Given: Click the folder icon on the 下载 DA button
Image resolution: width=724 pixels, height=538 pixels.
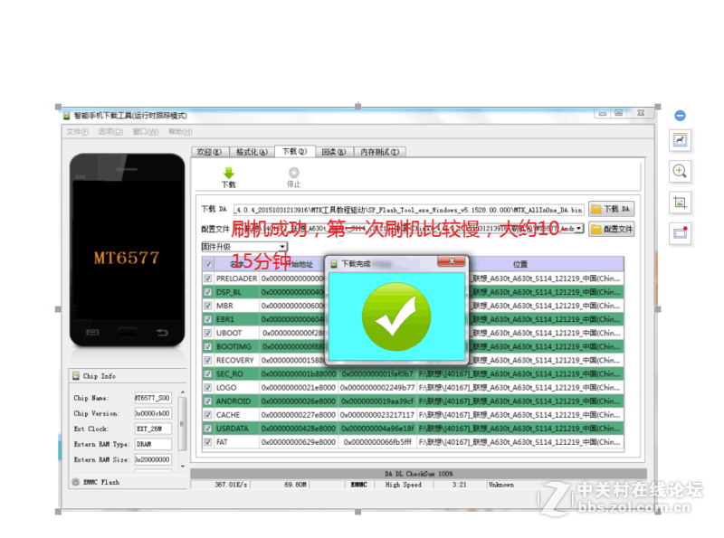Looking at the screenshot, I should click(x=597, y=208).
